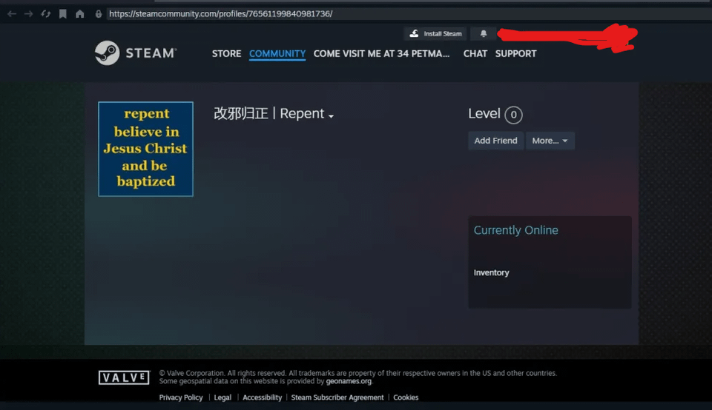Open the Privacy Policy link
The image size is (712, 410).
(x=181, y=397)
